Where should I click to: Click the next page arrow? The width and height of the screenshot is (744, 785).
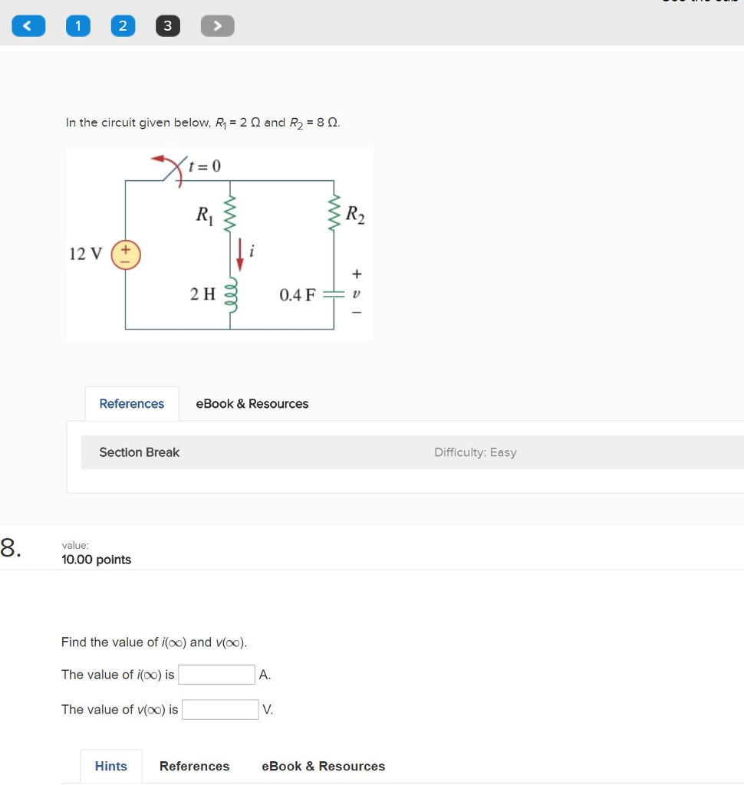coord(217,25)
